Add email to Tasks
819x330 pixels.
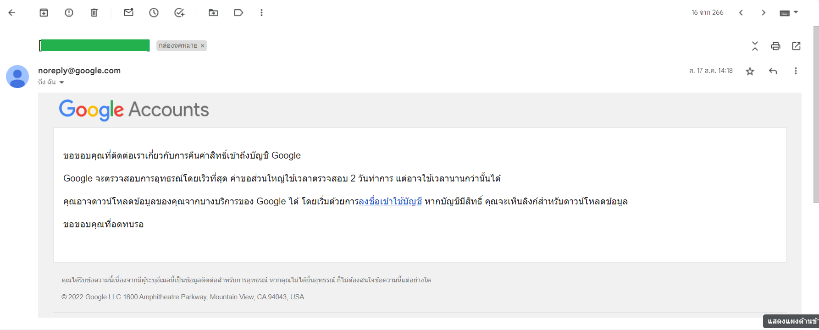179,13
